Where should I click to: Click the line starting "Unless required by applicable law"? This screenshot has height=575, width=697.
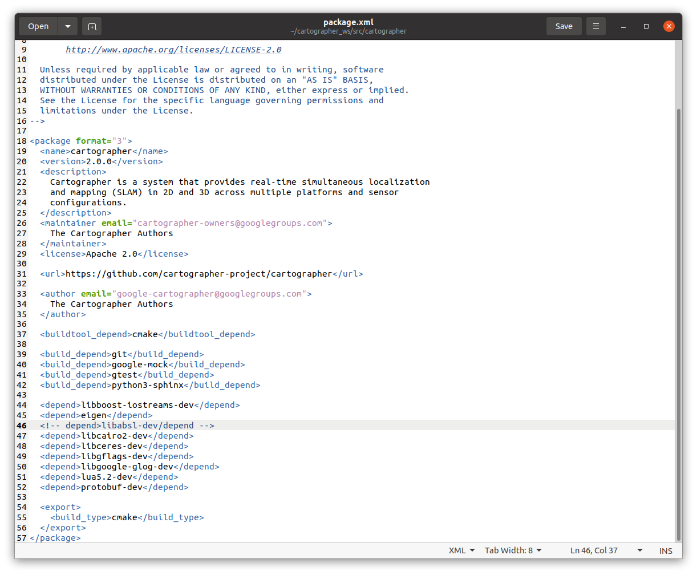[x=212, y=70]
